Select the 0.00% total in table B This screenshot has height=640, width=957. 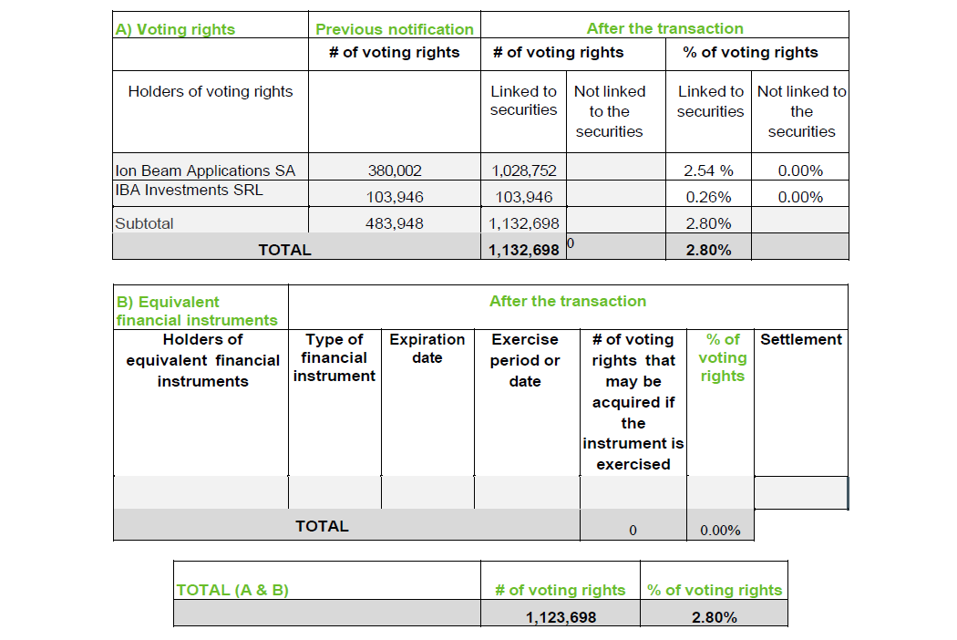coord(720,531)
